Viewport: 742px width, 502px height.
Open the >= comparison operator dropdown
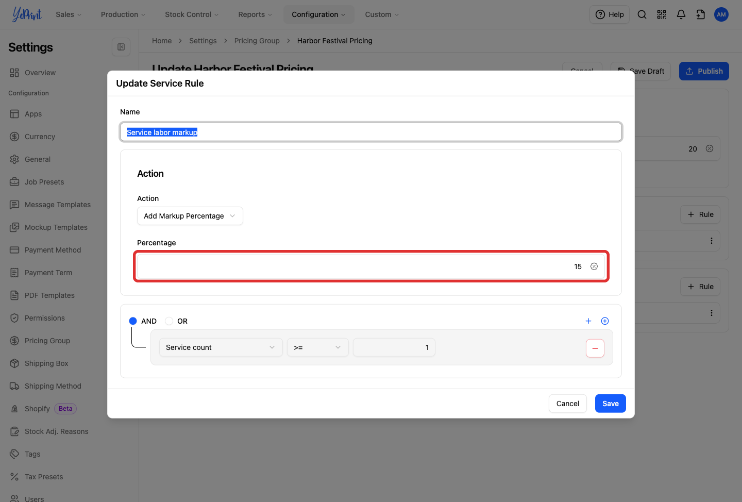point(318,347)
